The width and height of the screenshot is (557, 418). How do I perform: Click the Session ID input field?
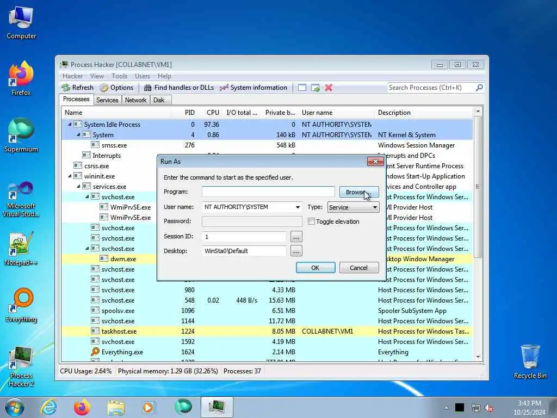pos(244,237)
